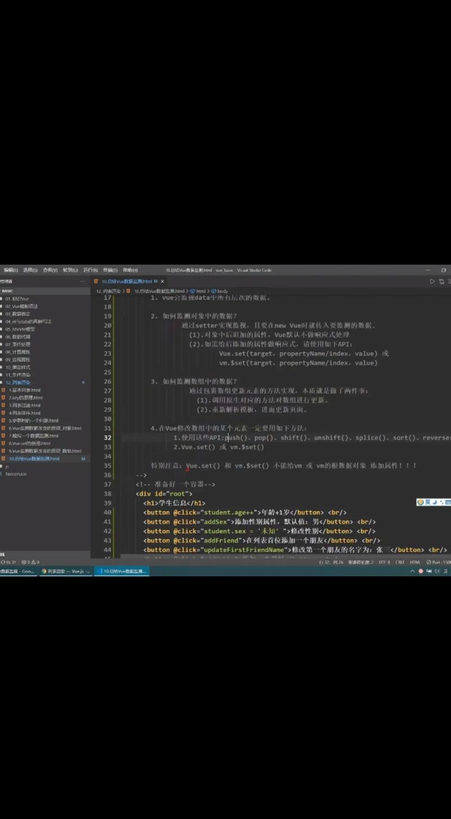This screenshot has height=819, width=451.
Task: Expand the 02_Vue模板语法 folder
Action: (x=21, y=306)
